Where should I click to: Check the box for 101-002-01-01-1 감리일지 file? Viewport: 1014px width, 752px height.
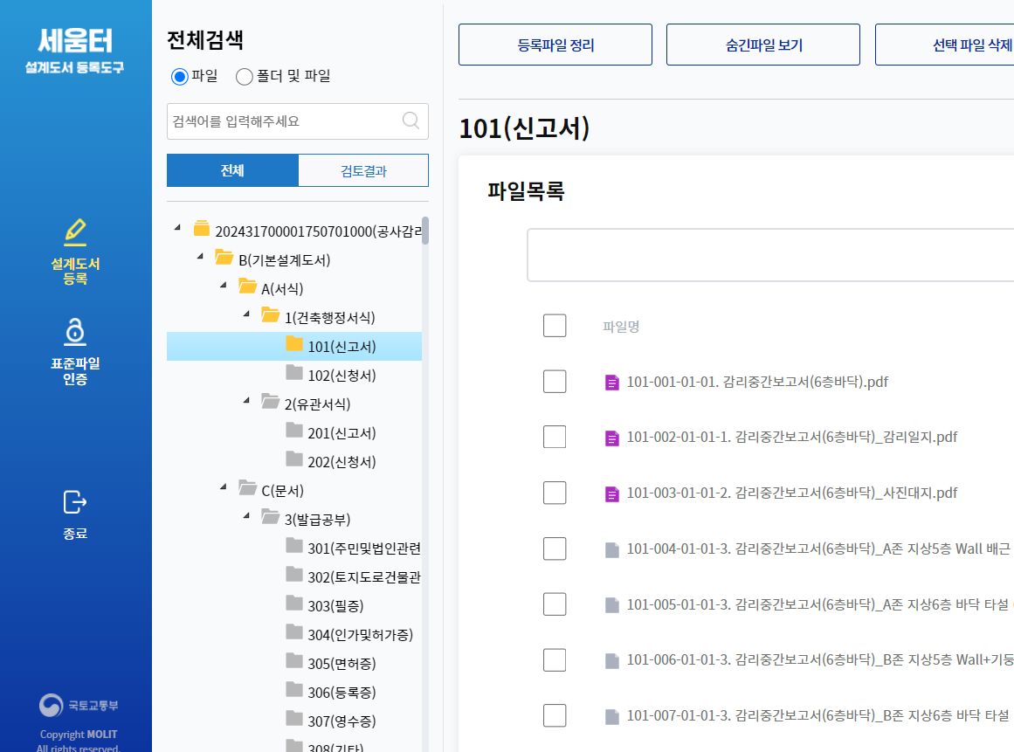[555, 437]
